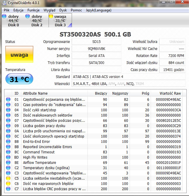This screenshot has height=196, width=189.
Task: Click the Wartość Raw column header
Action: coord(166,93)
